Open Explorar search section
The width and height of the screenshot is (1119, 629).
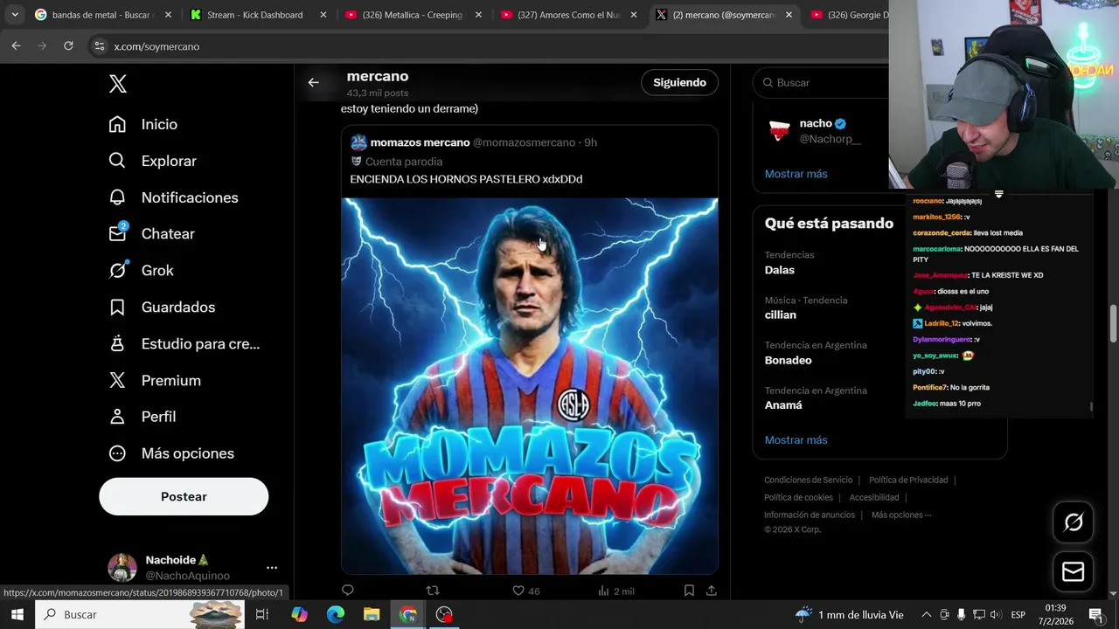[x=152, y=161]
